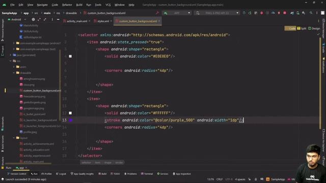Click the toolbar vertical more-options icon
This screenshot has height=183, width=326.
[317, 13]
